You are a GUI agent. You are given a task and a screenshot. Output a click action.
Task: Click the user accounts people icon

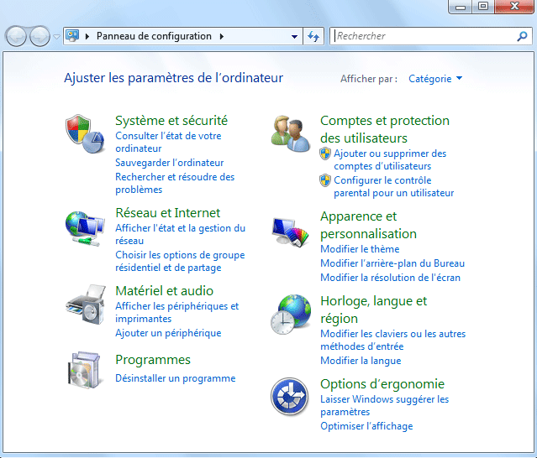point(291,134)
